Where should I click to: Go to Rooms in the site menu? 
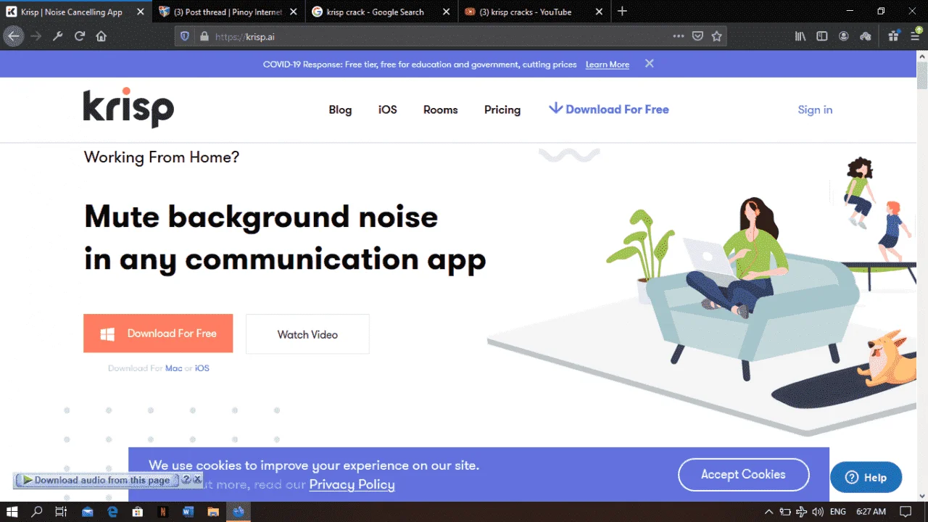[x=441, y=110]
